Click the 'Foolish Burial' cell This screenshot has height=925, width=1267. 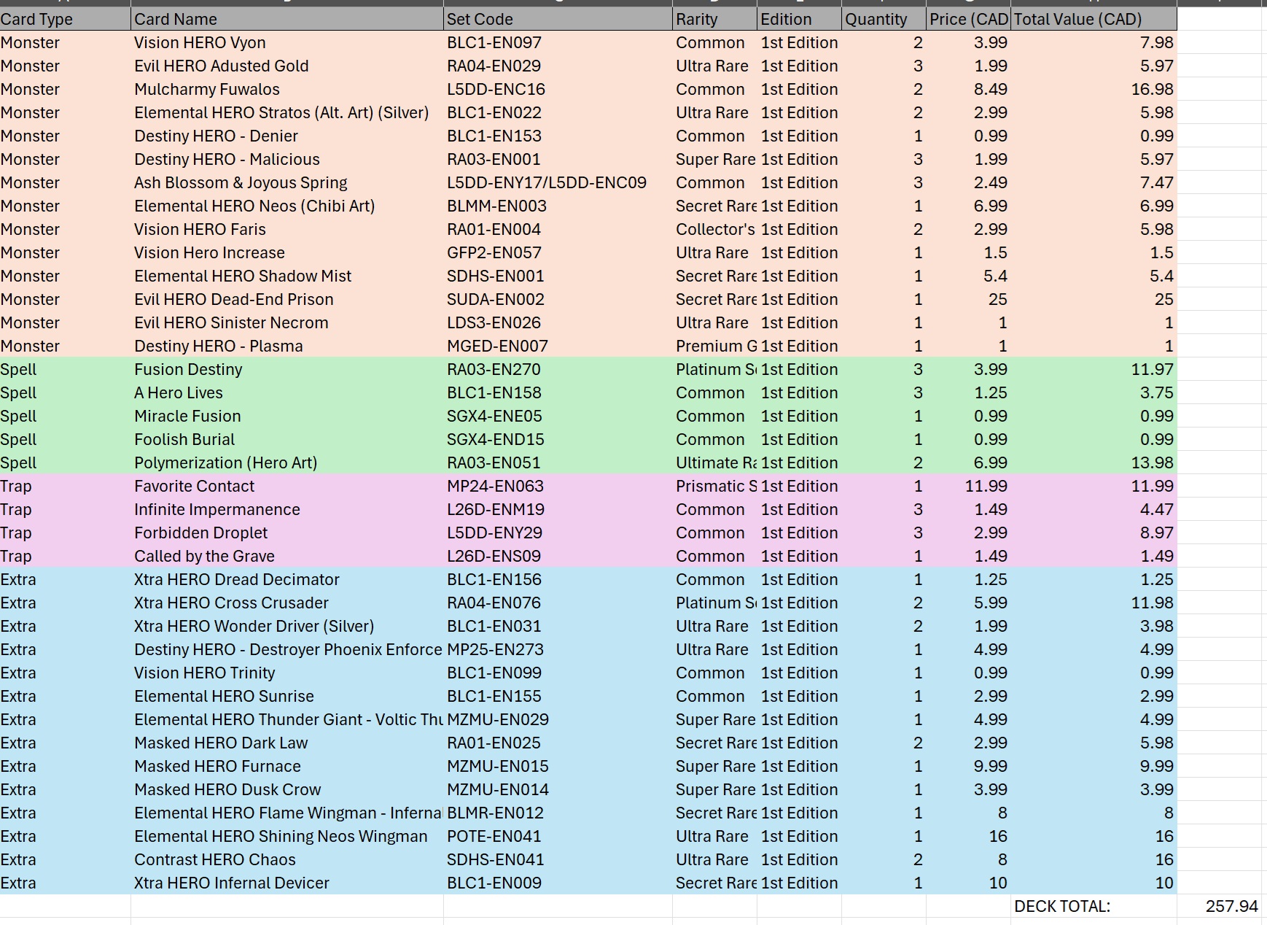tap(287, 439)
